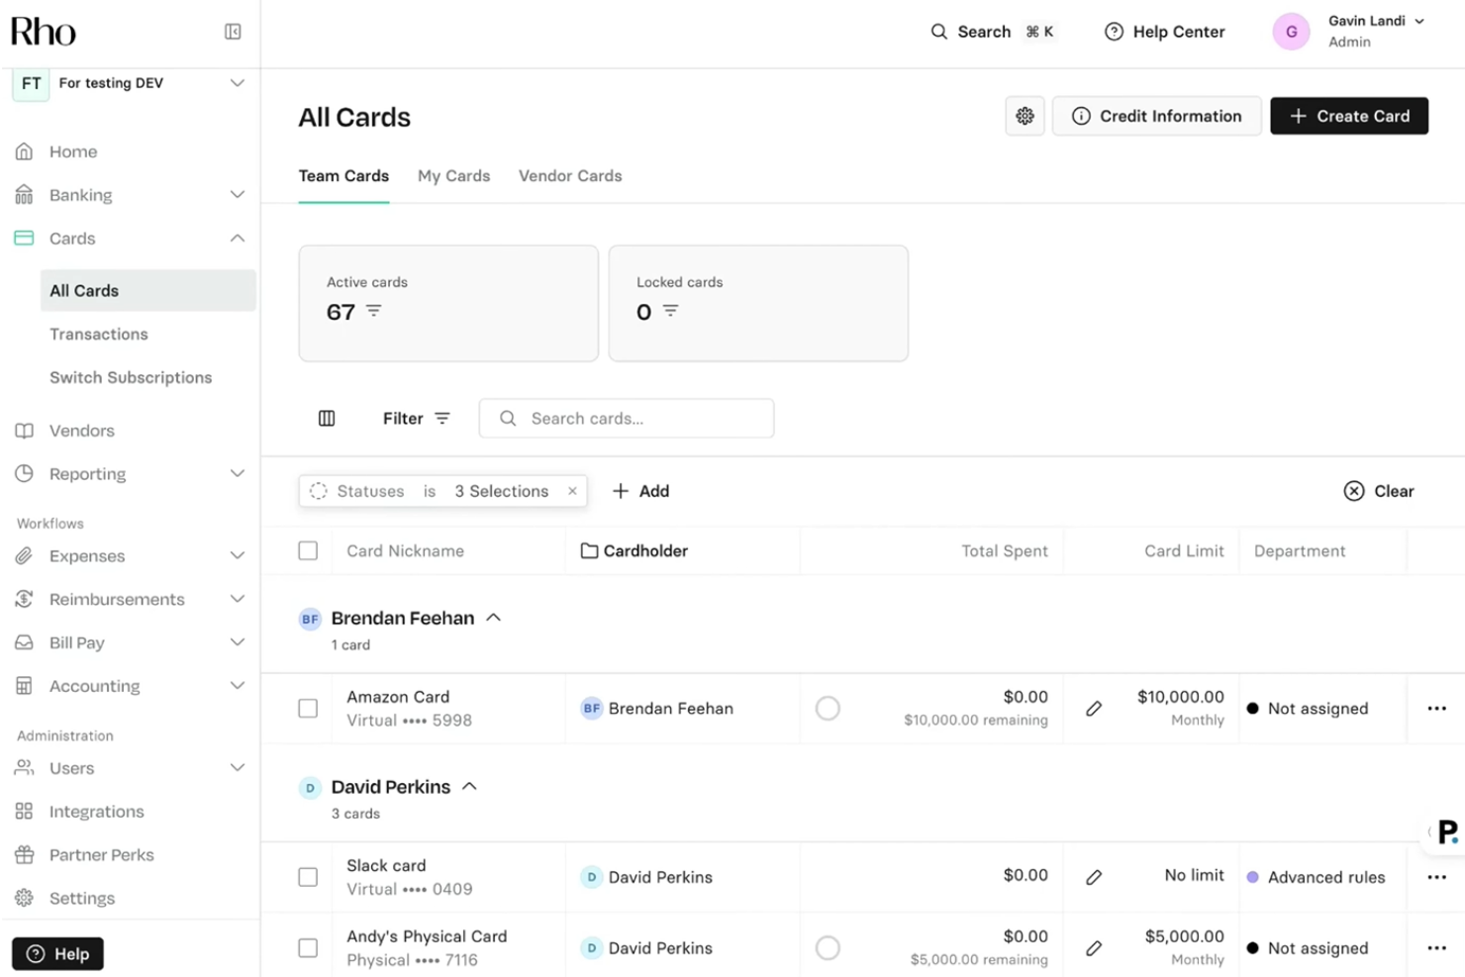The image size is (1465, 977).
Task: Click the Active cards filter icon
Action: [374, 312]
